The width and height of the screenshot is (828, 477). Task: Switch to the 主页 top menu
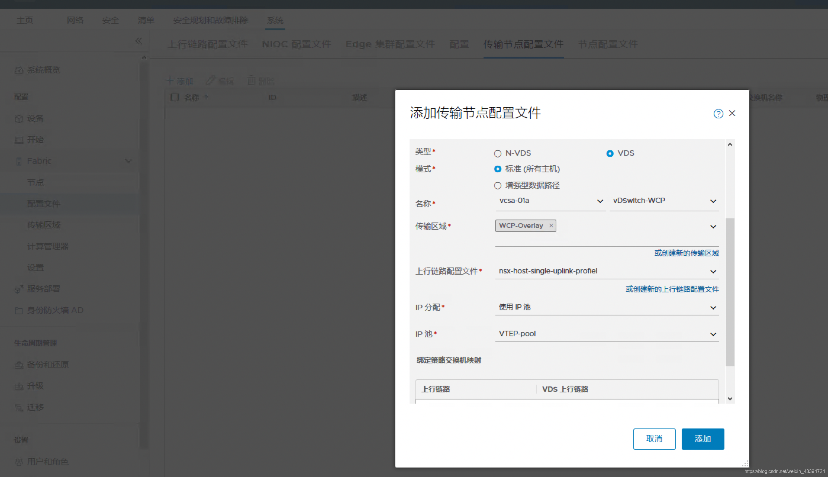pos(25,20)
